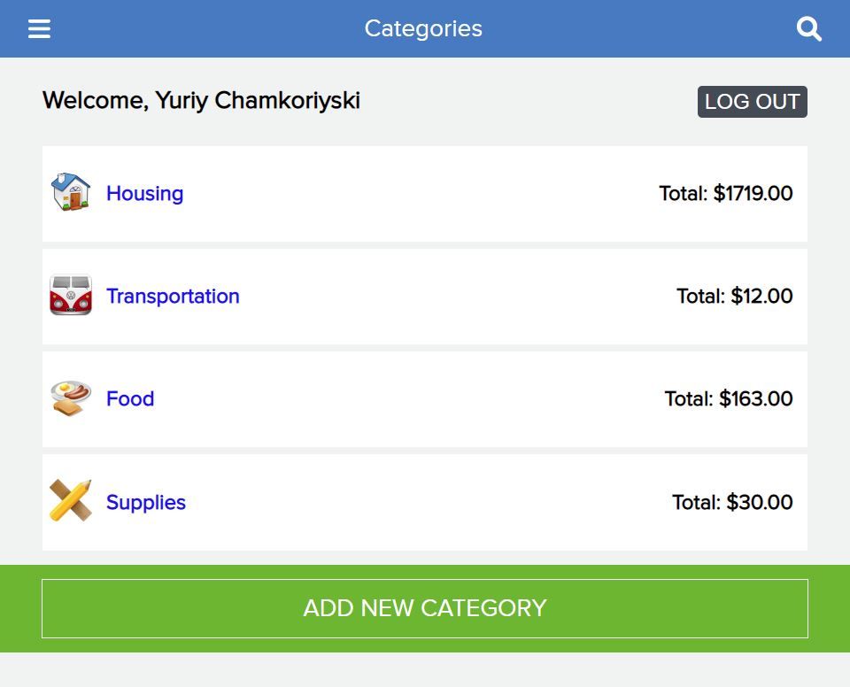Click blank space in the Food row

click(407, 399)
